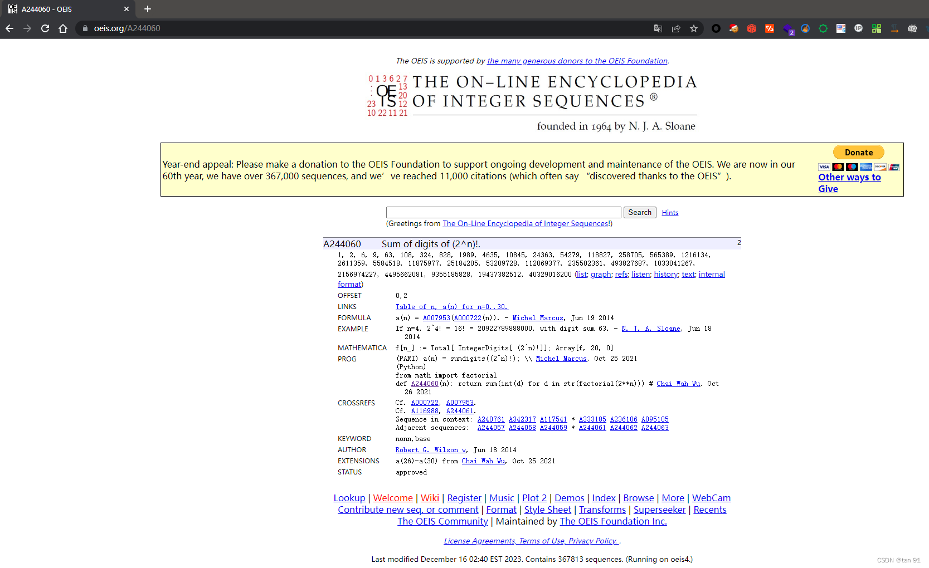The image size is (929, 568).
Task: Open the Lookup footer menu link
Action: 349,498
